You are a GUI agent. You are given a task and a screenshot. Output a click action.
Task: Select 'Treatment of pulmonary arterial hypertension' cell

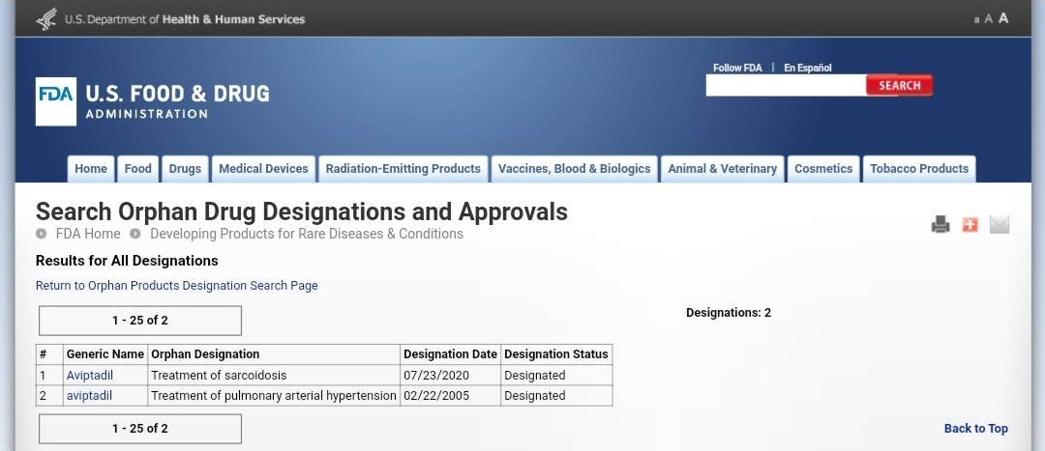274,396
